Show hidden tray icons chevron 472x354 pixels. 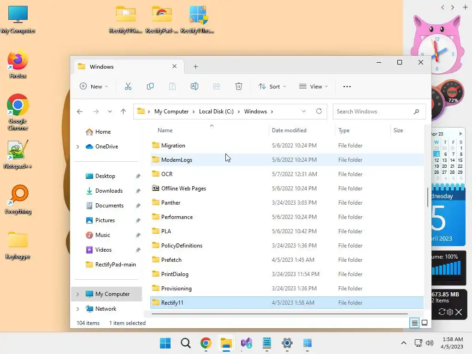click(404, 343)
